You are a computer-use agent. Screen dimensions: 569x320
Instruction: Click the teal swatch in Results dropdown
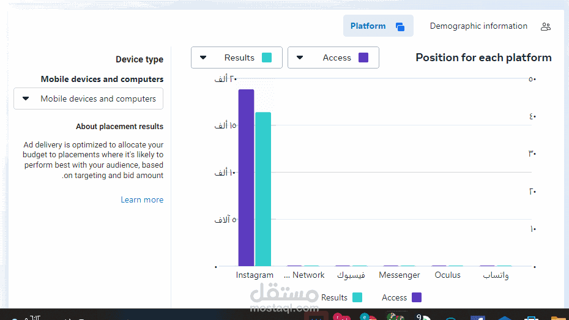[267, 58]
